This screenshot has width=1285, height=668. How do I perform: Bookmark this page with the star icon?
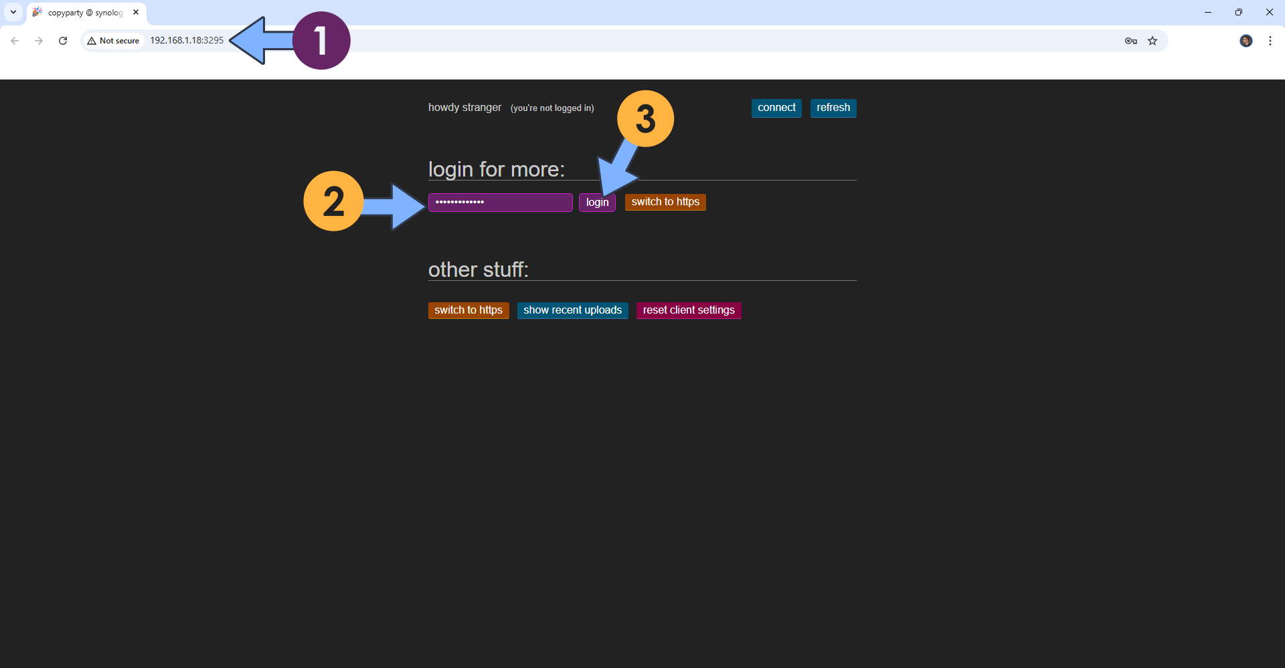coord(1152,41)
